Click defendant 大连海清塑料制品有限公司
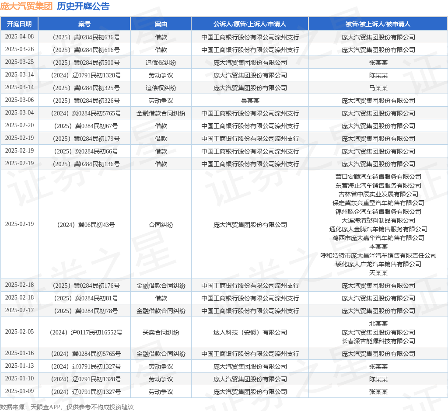This screenshot has height=411, width=448. tap(378, 220)
